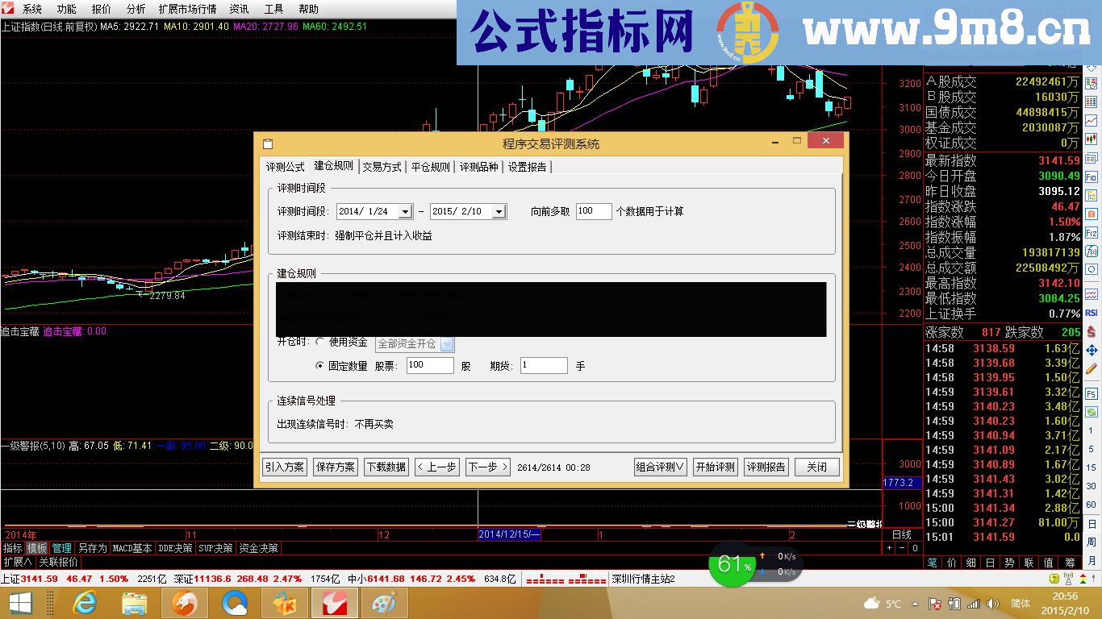Switch to the 交易方式 tab
The height and width of the screenshot is (619, 1102).
coord(382,167)
